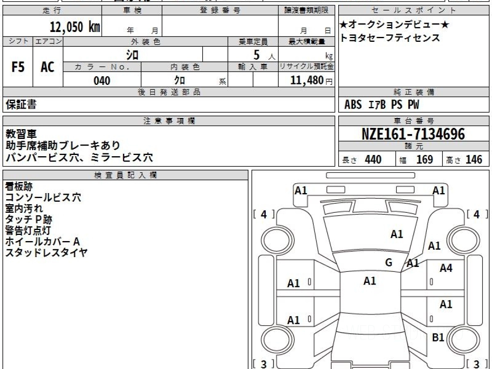The image size is (492, 369).
Task: Select the ホイールカバーA note
Action: (x=42, y=242)
